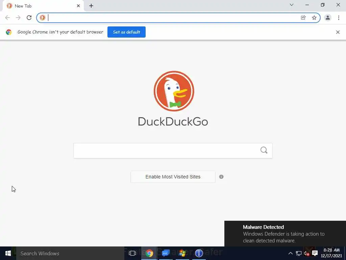Open info icon beside Most Visited

[x=221, y=177]
